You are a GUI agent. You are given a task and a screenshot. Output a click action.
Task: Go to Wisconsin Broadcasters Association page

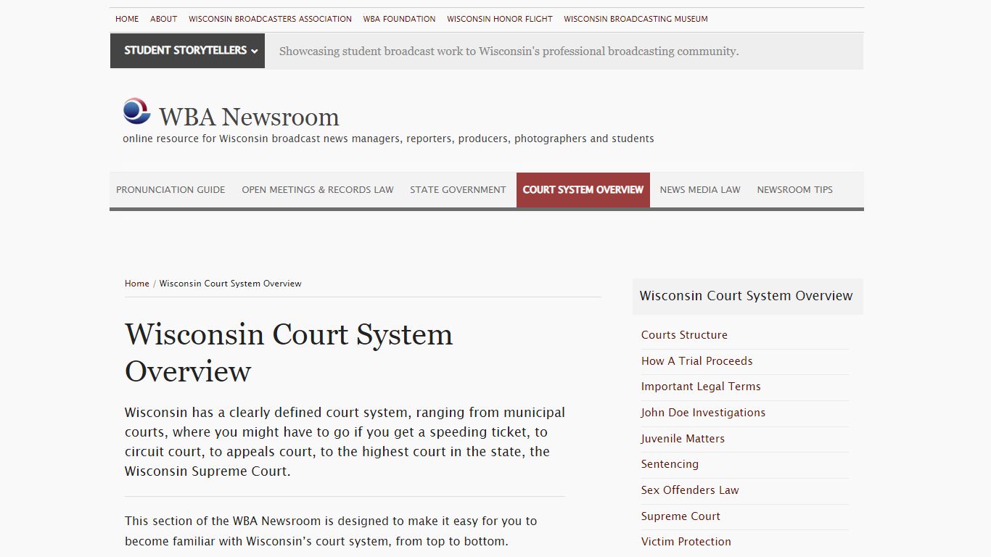click(x=270, y=19)
